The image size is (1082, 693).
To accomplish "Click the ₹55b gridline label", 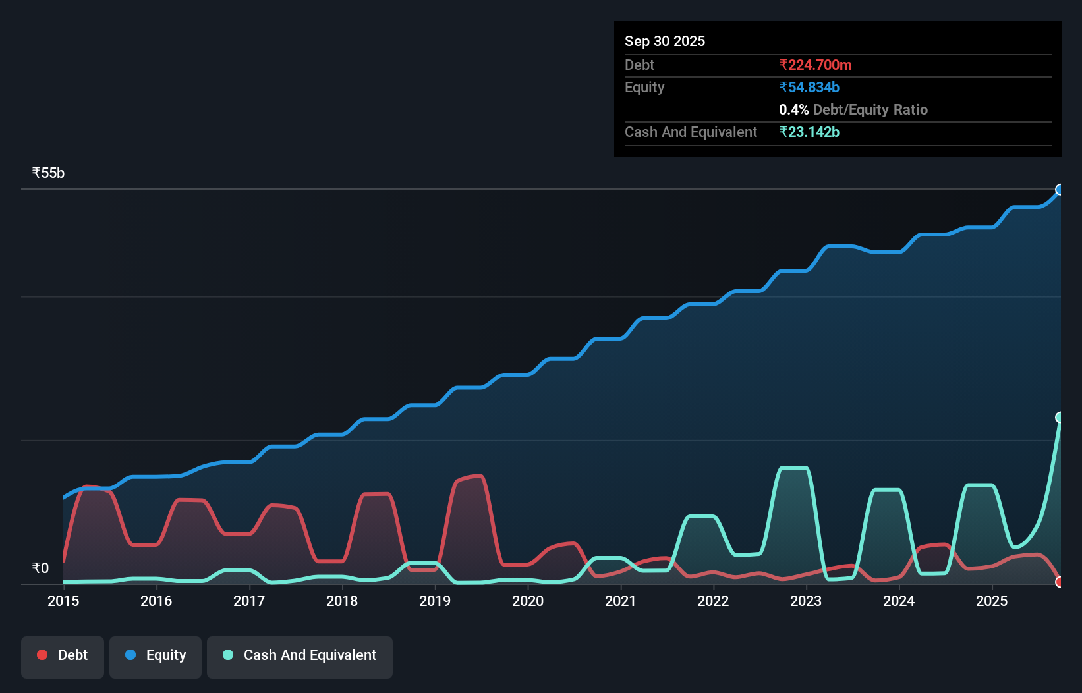I will [47, 172].
